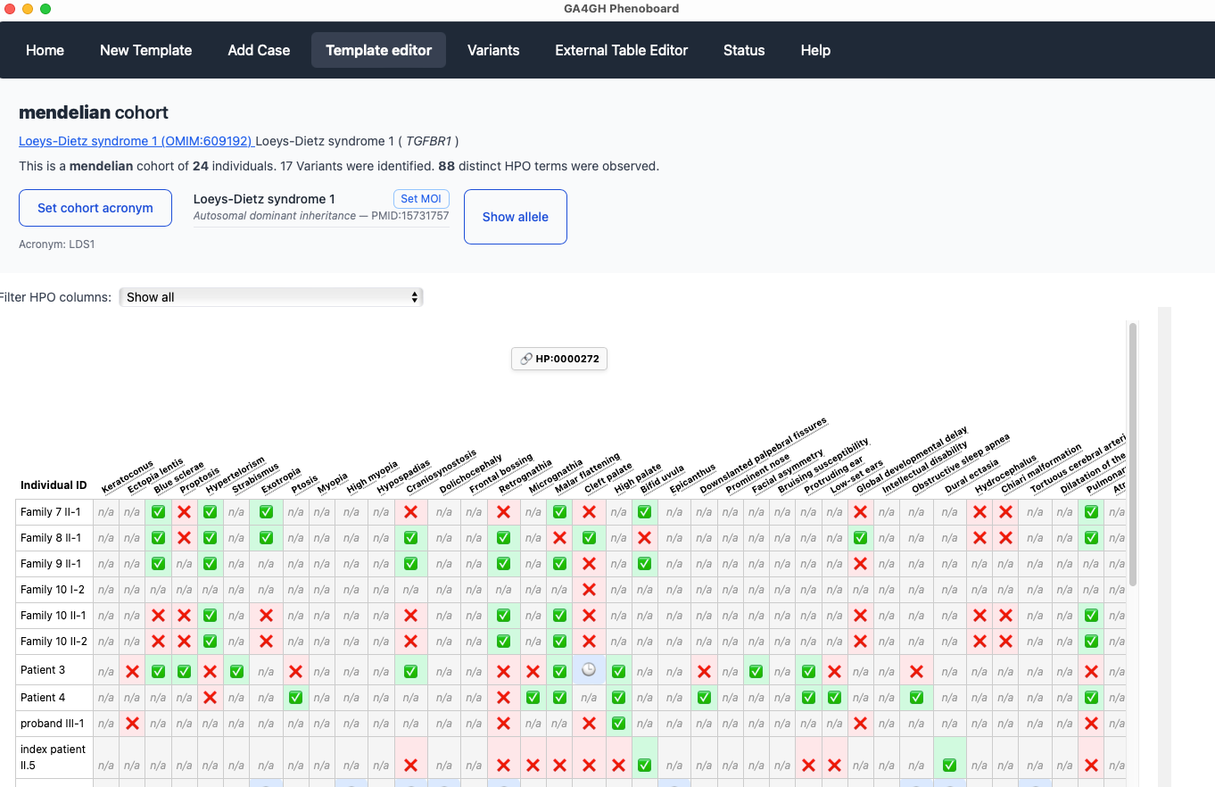1215x787 pixels.
Task: Click the green checkmark for High palate in proband III-1
Action: [x=618, y=724]
